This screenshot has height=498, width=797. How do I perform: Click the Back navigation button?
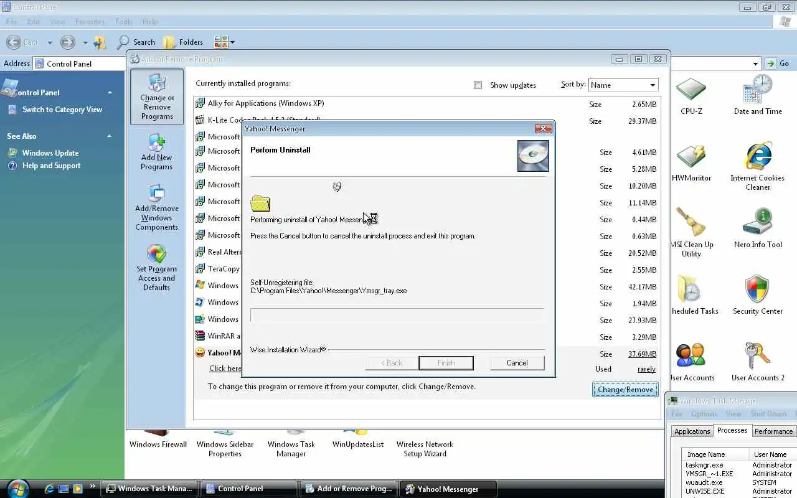click(x=23, y=42)
